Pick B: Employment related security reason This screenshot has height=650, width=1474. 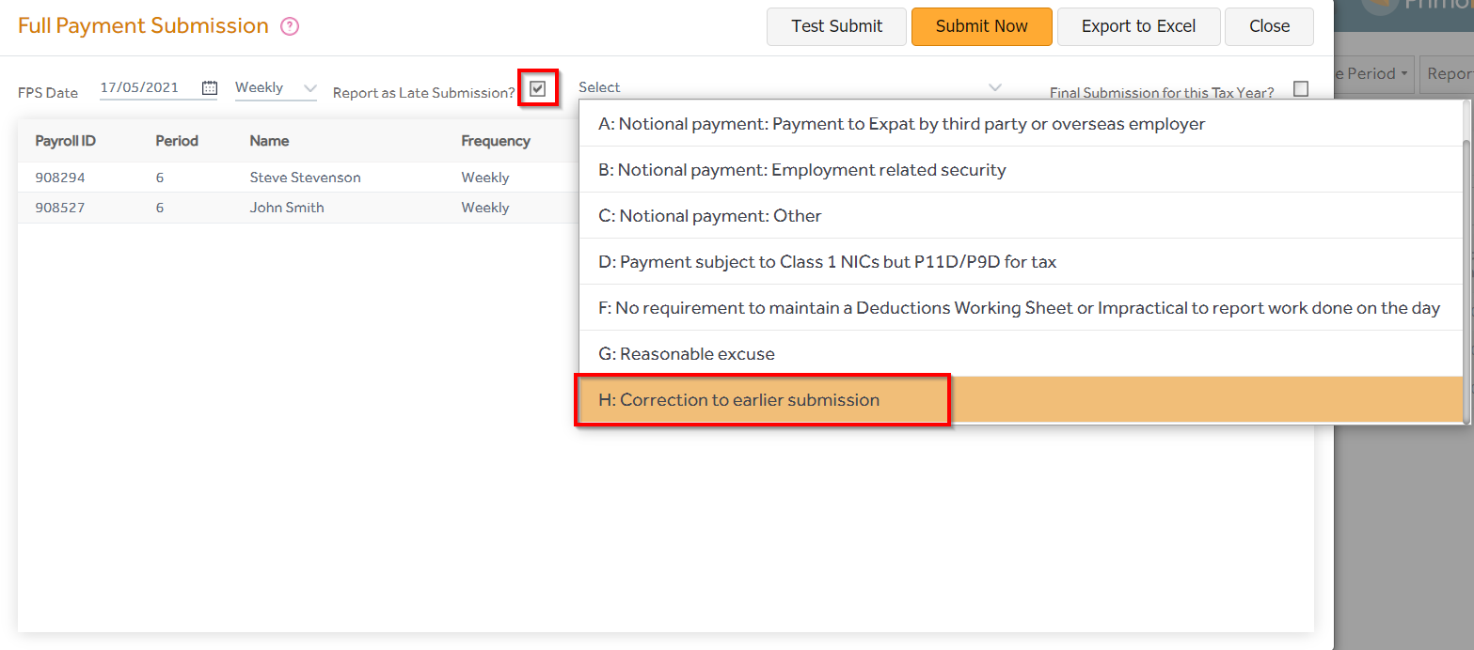(x=800, y=169)
